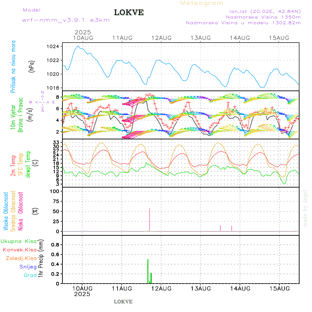Click the tallest green precipitation bar
Image resolution: width=312 pixels, height=312 pixels.
click(148, 271)
